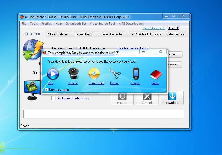Click the Download button
The height and width of the screenshot is (155, 222).
click(172, 98)
